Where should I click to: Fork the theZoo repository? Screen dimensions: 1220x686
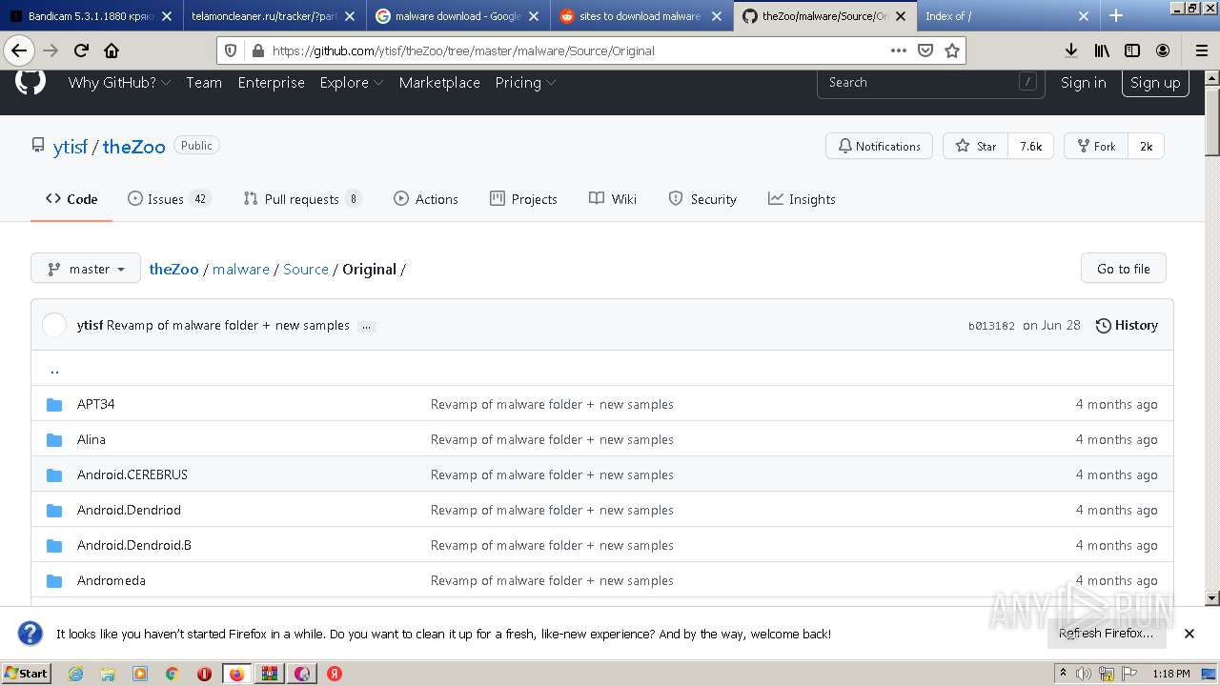(x=1096, y=146)
